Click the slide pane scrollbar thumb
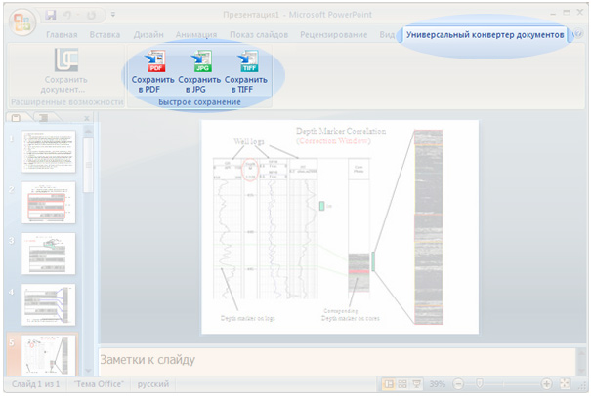 (x=88, y=165)
